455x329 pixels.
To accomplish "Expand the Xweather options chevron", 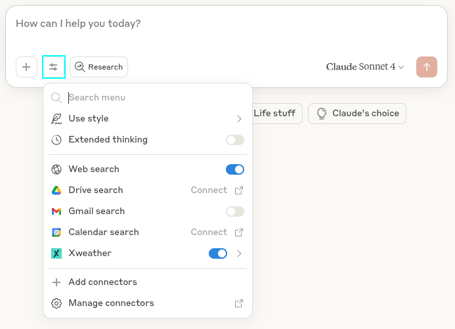I will [x=239, y=253].
